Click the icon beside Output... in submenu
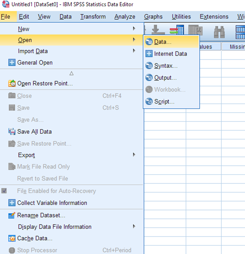The height and width of the screenshot is (254, 245). tap(149, 77)
